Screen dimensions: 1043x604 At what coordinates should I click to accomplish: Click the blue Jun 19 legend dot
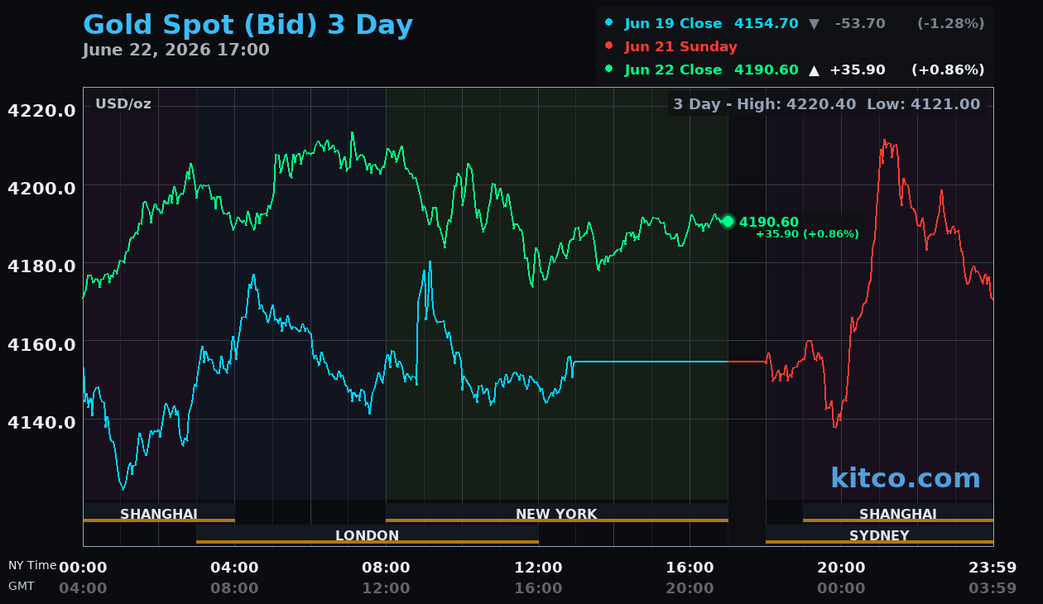click(x=609, y=23)
